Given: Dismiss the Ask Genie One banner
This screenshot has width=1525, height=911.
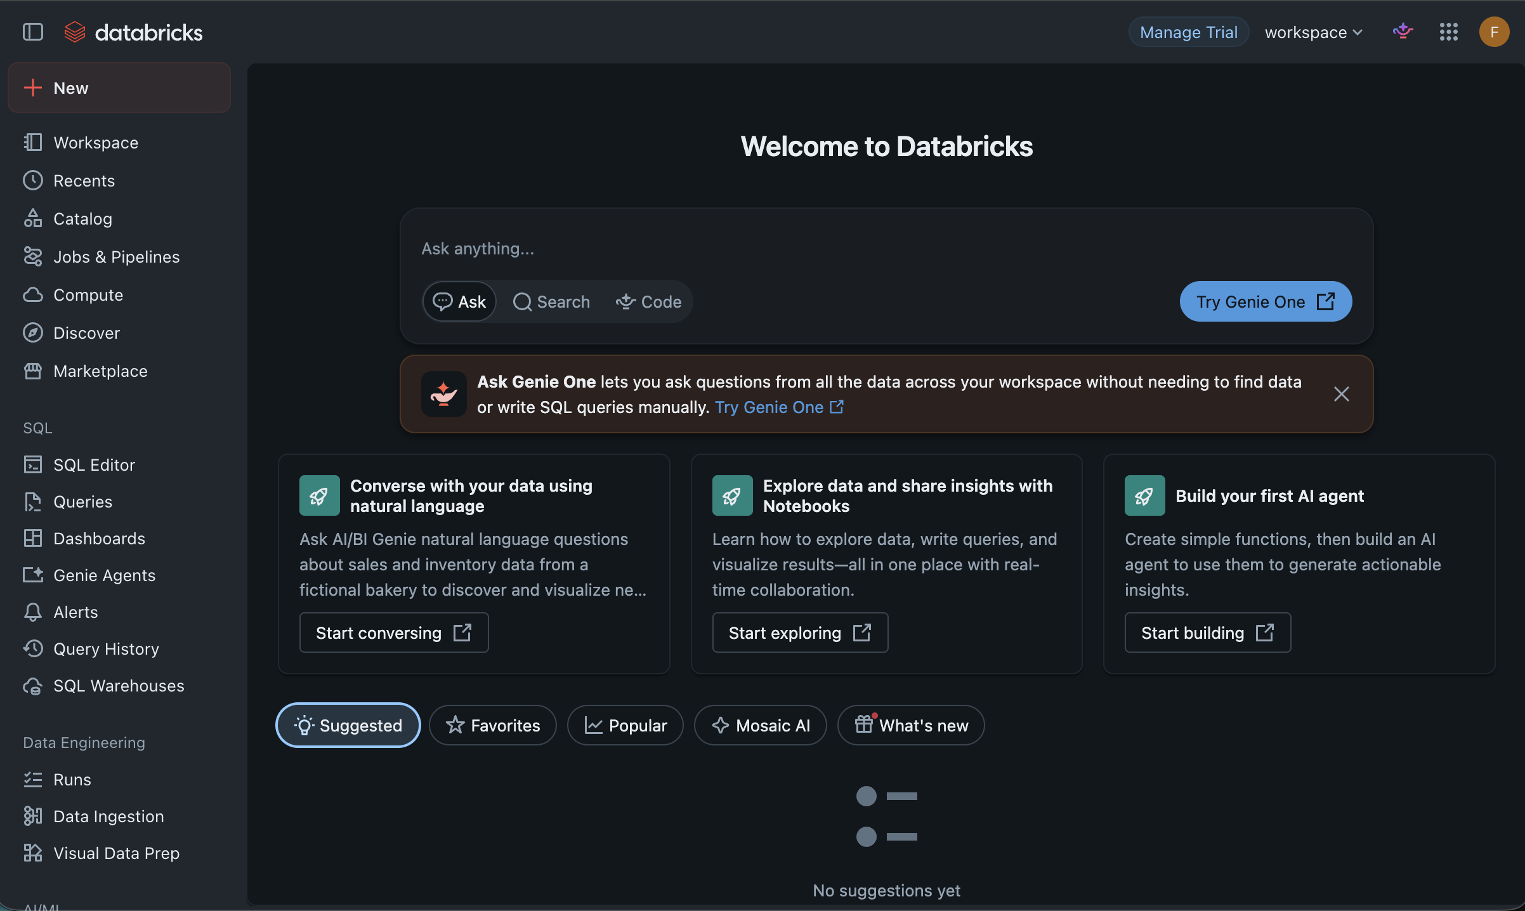Looking at the screenshot, I should coord(1341,394).
